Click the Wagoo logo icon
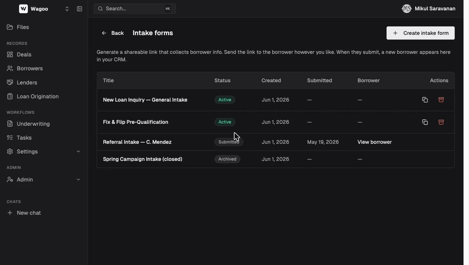The height and width of the screenshot is (265, 469). (24, 9)
